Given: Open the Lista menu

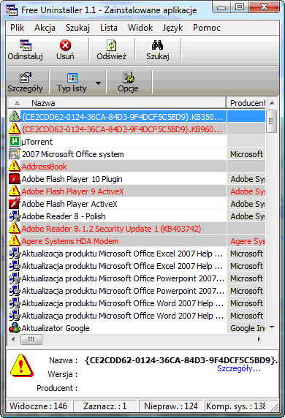Looking at the screenshot, I should [x=109, y=28].
